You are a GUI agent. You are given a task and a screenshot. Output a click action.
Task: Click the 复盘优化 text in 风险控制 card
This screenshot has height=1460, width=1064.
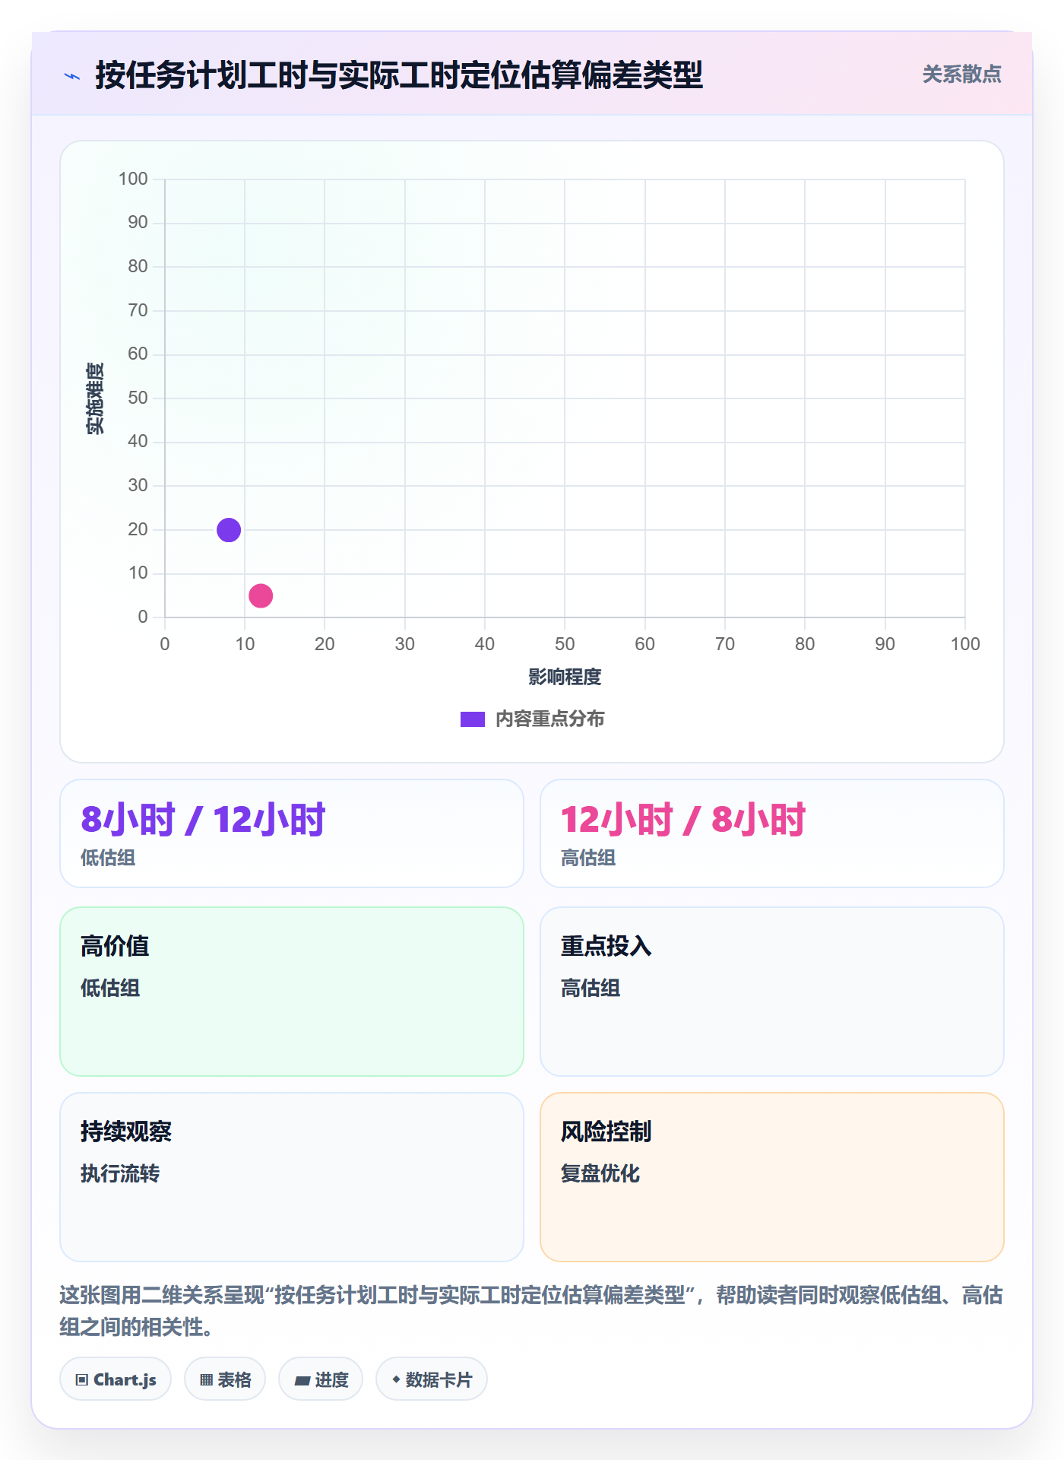(600, 1173)
